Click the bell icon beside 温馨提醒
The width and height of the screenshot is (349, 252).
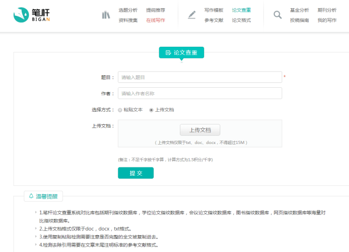[31, 196]
